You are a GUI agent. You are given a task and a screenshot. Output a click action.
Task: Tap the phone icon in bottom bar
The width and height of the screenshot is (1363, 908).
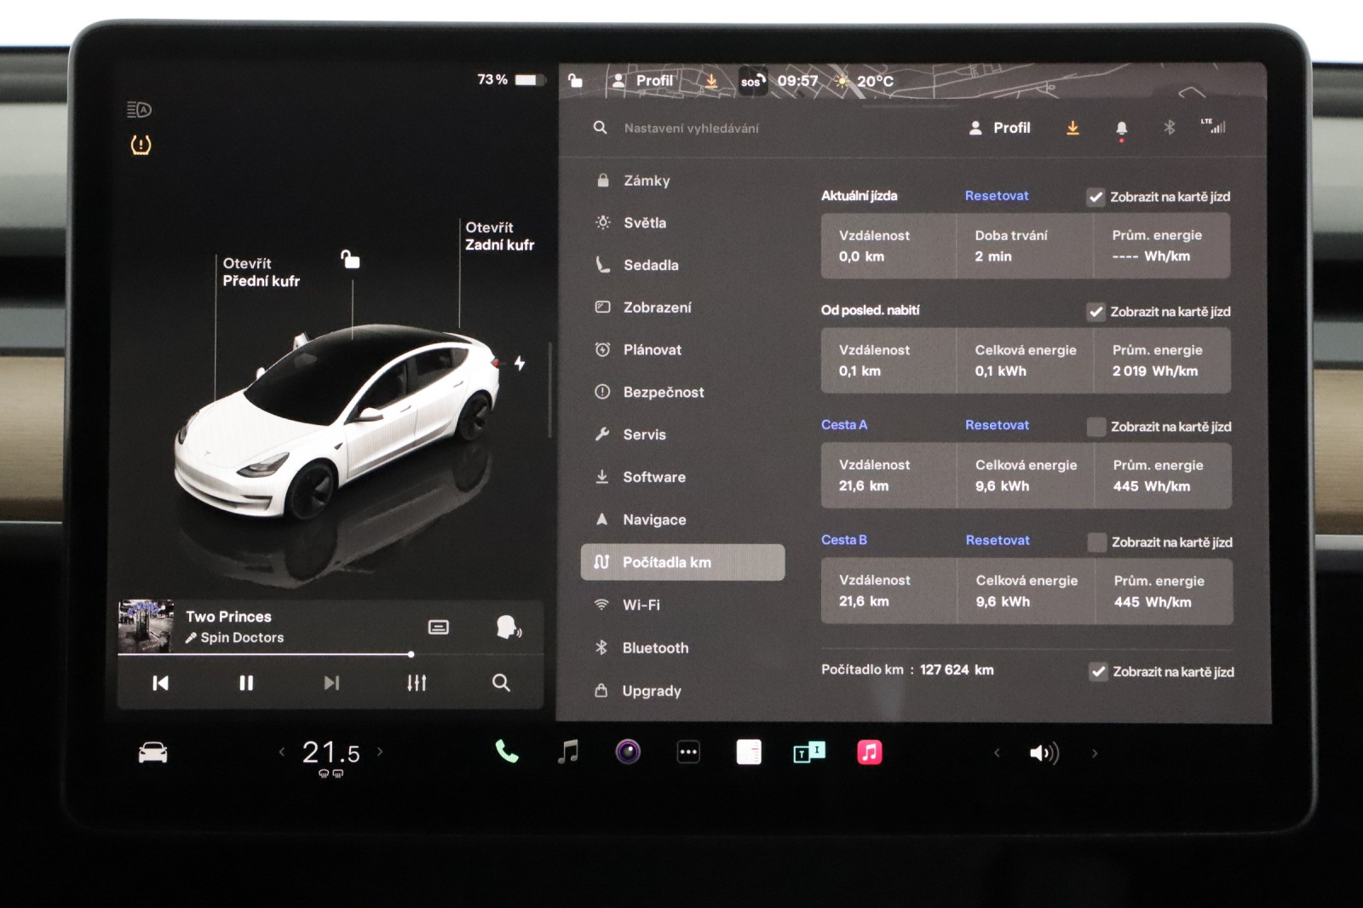click(507, 752)
